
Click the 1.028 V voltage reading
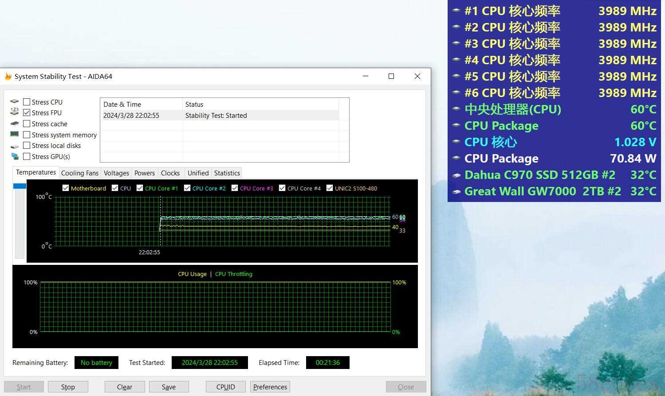(635, 142)
